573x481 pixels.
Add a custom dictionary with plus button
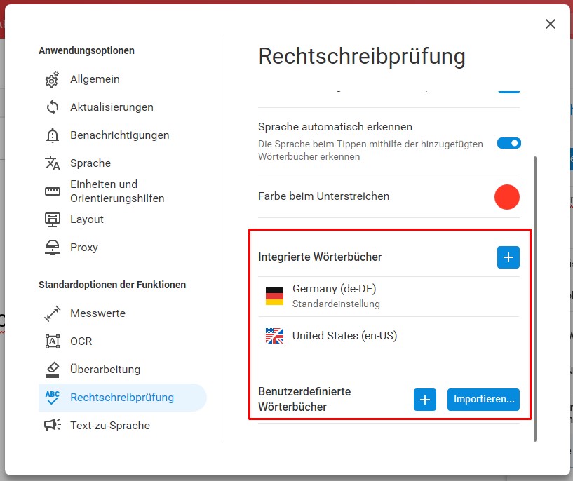[424, 400]
